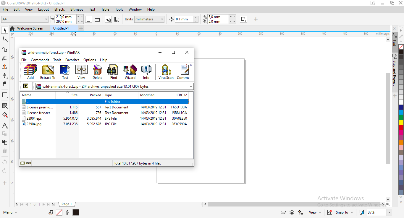Open WinRAR Favorites menu
Viewport: 404px width, 218px height.
(72, 60)
